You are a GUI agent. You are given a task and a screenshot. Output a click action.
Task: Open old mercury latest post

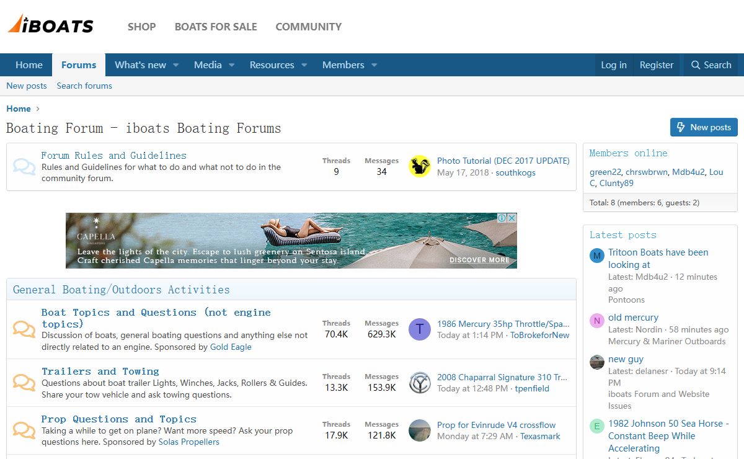[633, 317]
